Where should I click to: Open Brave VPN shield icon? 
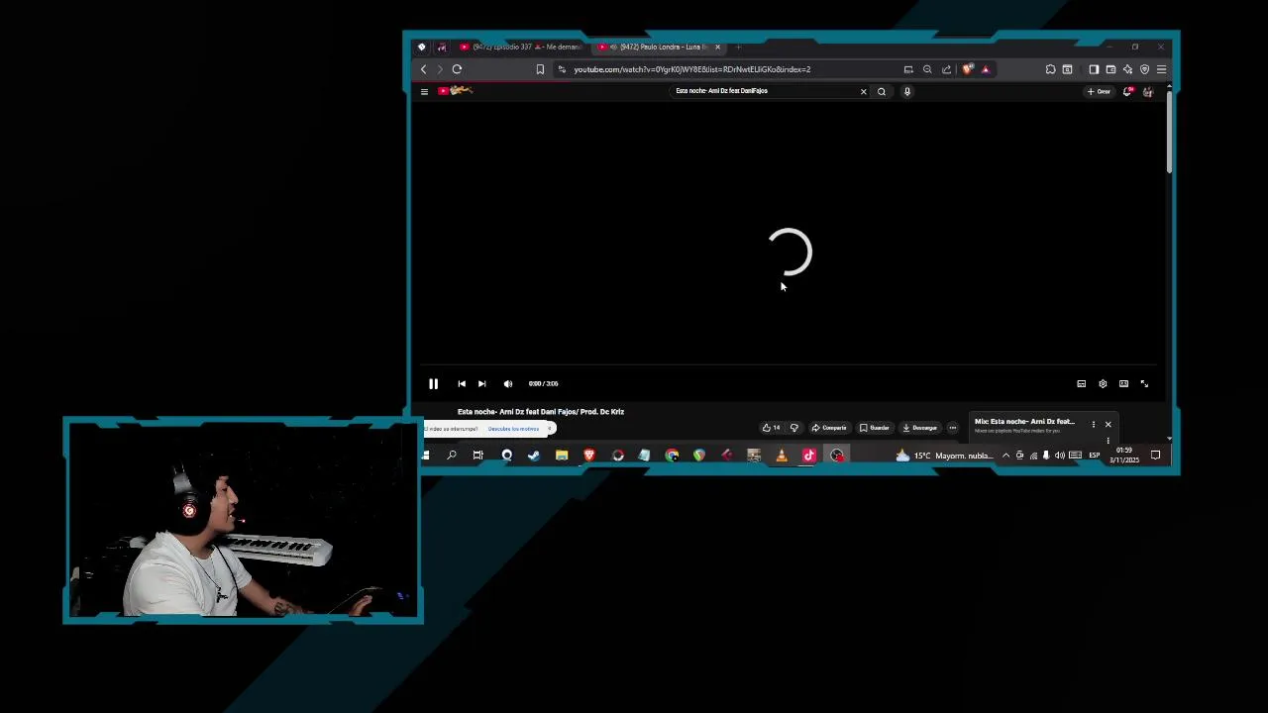click(x=1144, y=69)
